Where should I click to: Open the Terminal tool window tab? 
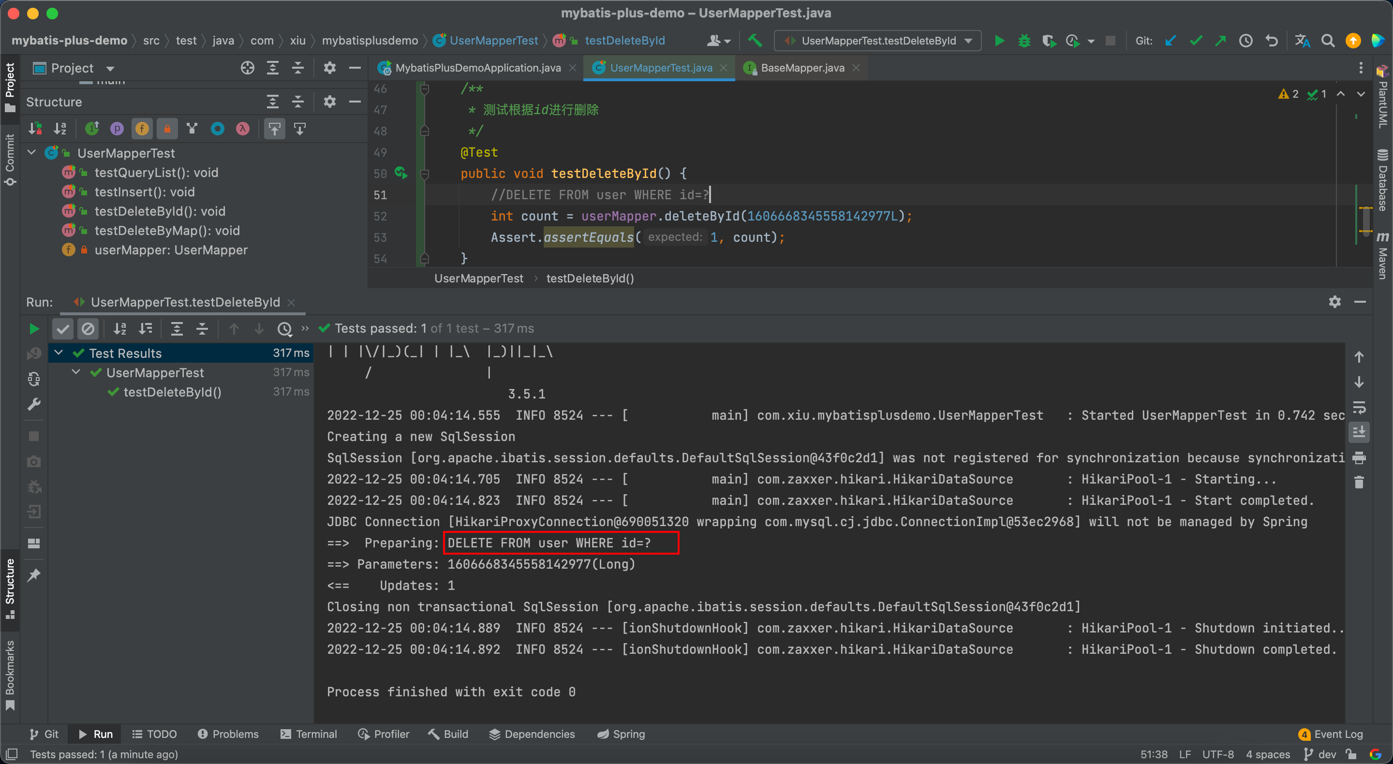[x=309, y=734]
